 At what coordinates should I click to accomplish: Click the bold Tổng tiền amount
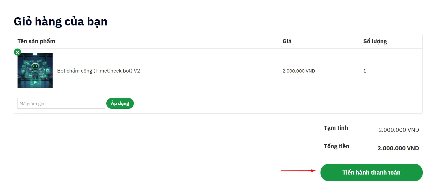point(398,148)
